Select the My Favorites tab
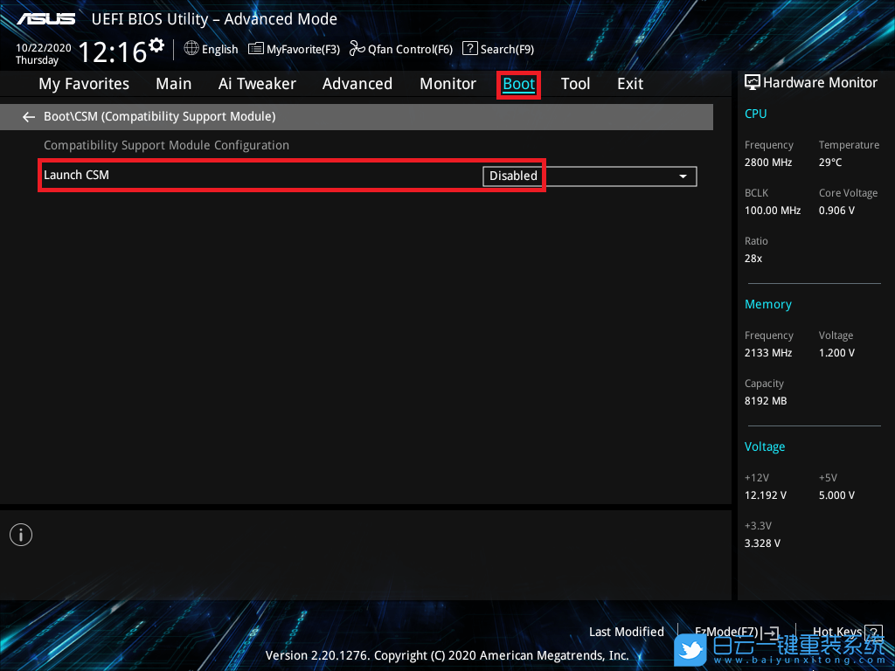Viewport: 895px width, 671px height. coord(84,84)
